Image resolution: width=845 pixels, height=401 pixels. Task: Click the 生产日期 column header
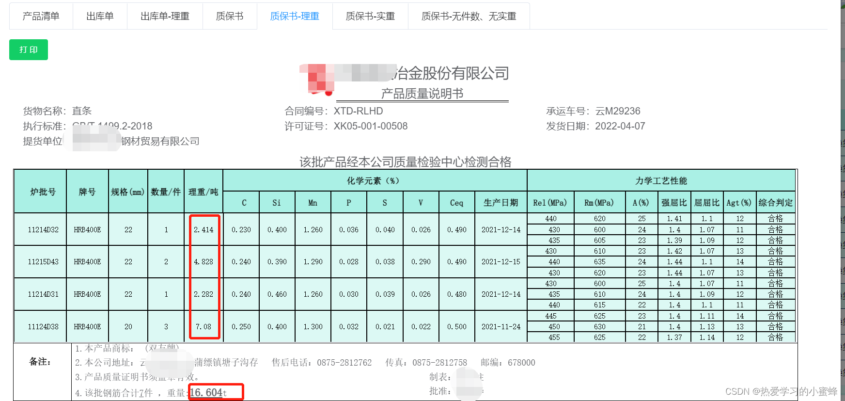coord(501,202)
